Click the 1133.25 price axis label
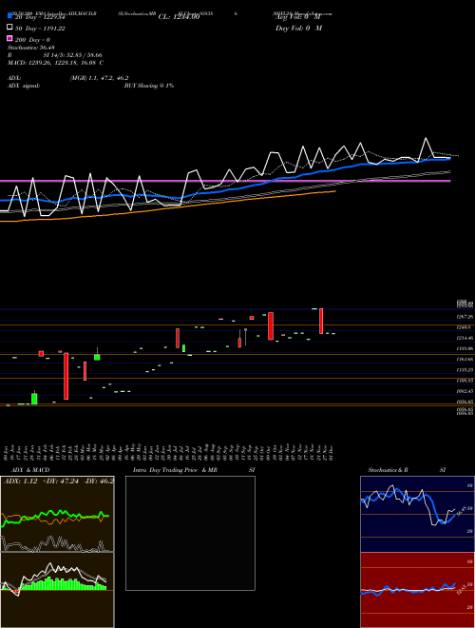The image size is (475, 628). coord(465,370)
